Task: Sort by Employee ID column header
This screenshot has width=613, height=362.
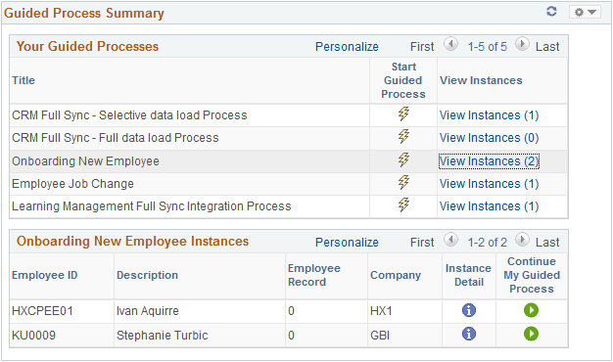Action: coord(45,275)
